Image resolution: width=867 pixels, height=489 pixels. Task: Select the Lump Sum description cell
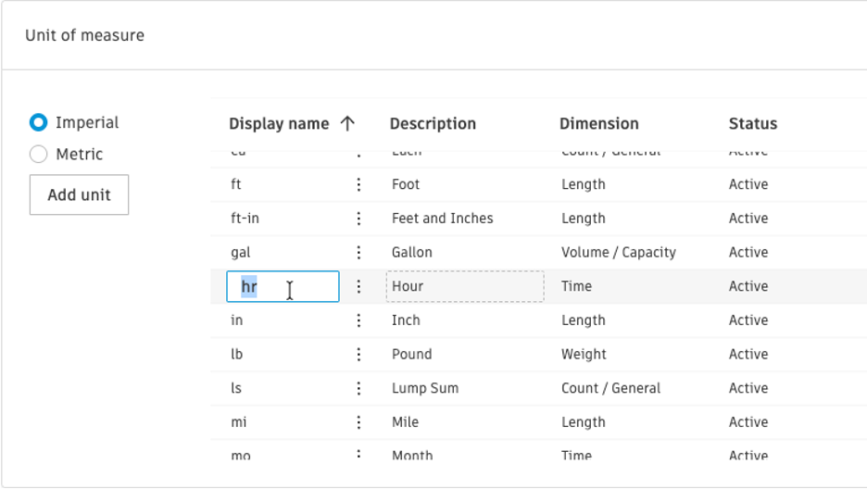click(x=424, y=388)
